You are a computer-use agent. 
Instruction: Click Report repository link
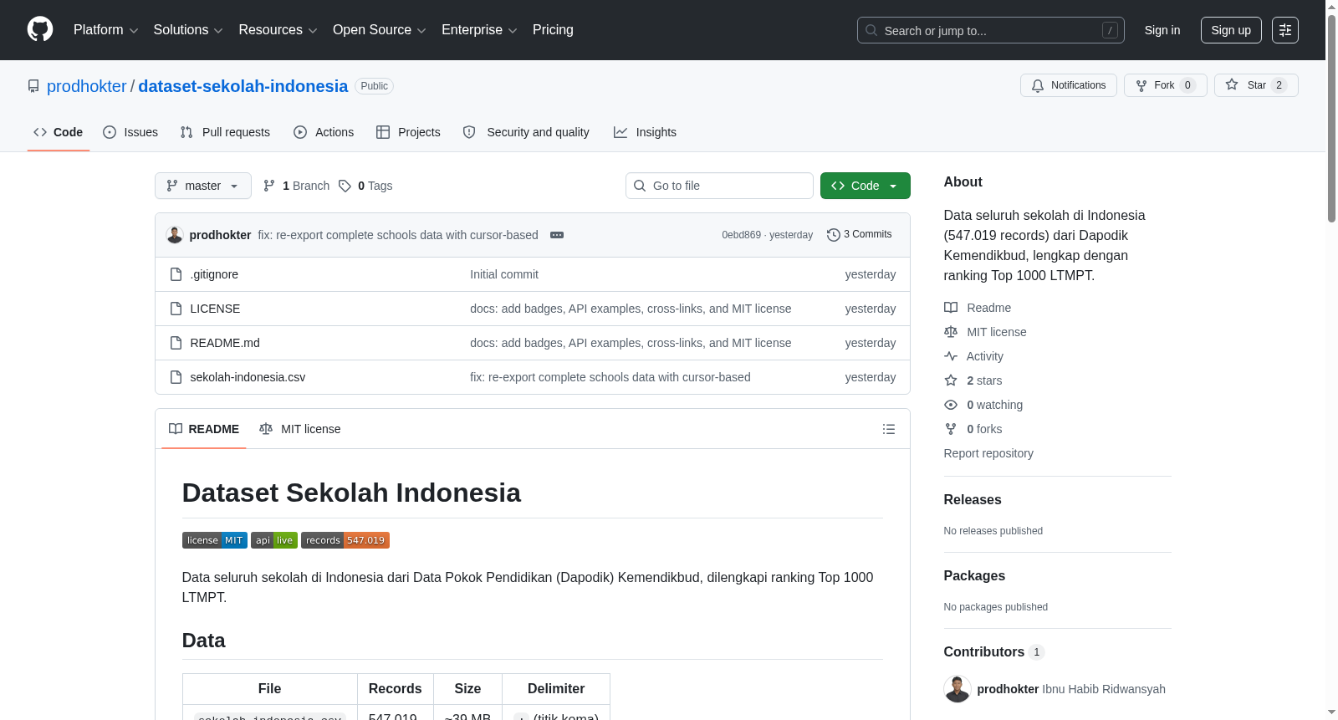[x=988, y=453]
